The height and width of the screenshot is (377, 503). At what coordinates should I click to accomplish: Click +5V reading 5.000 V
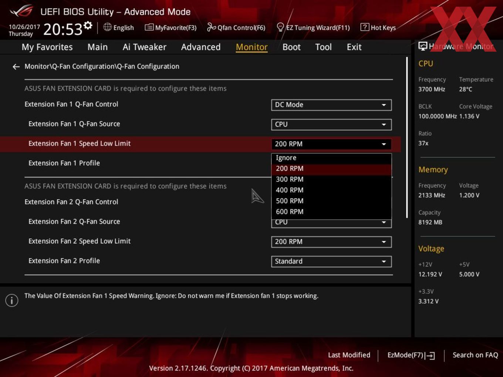point(469,274)
